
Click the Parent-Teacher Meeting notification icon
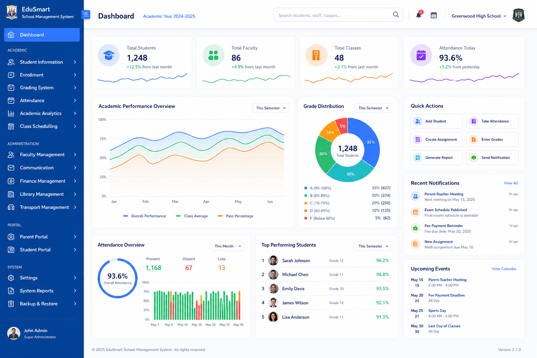415,196
